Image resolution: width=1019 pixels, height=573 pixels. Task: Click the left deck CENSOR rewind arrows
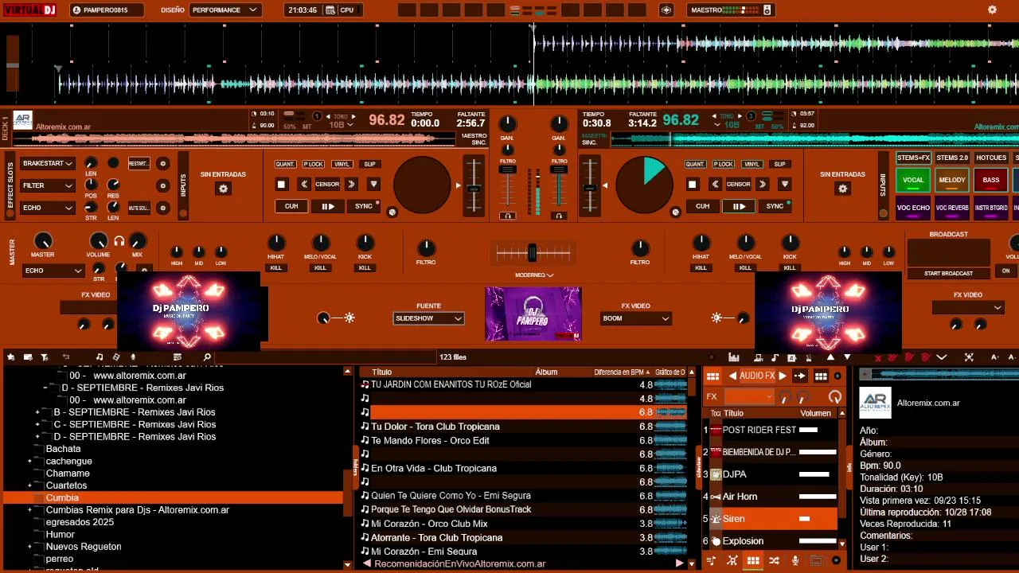tap(304, 185)
